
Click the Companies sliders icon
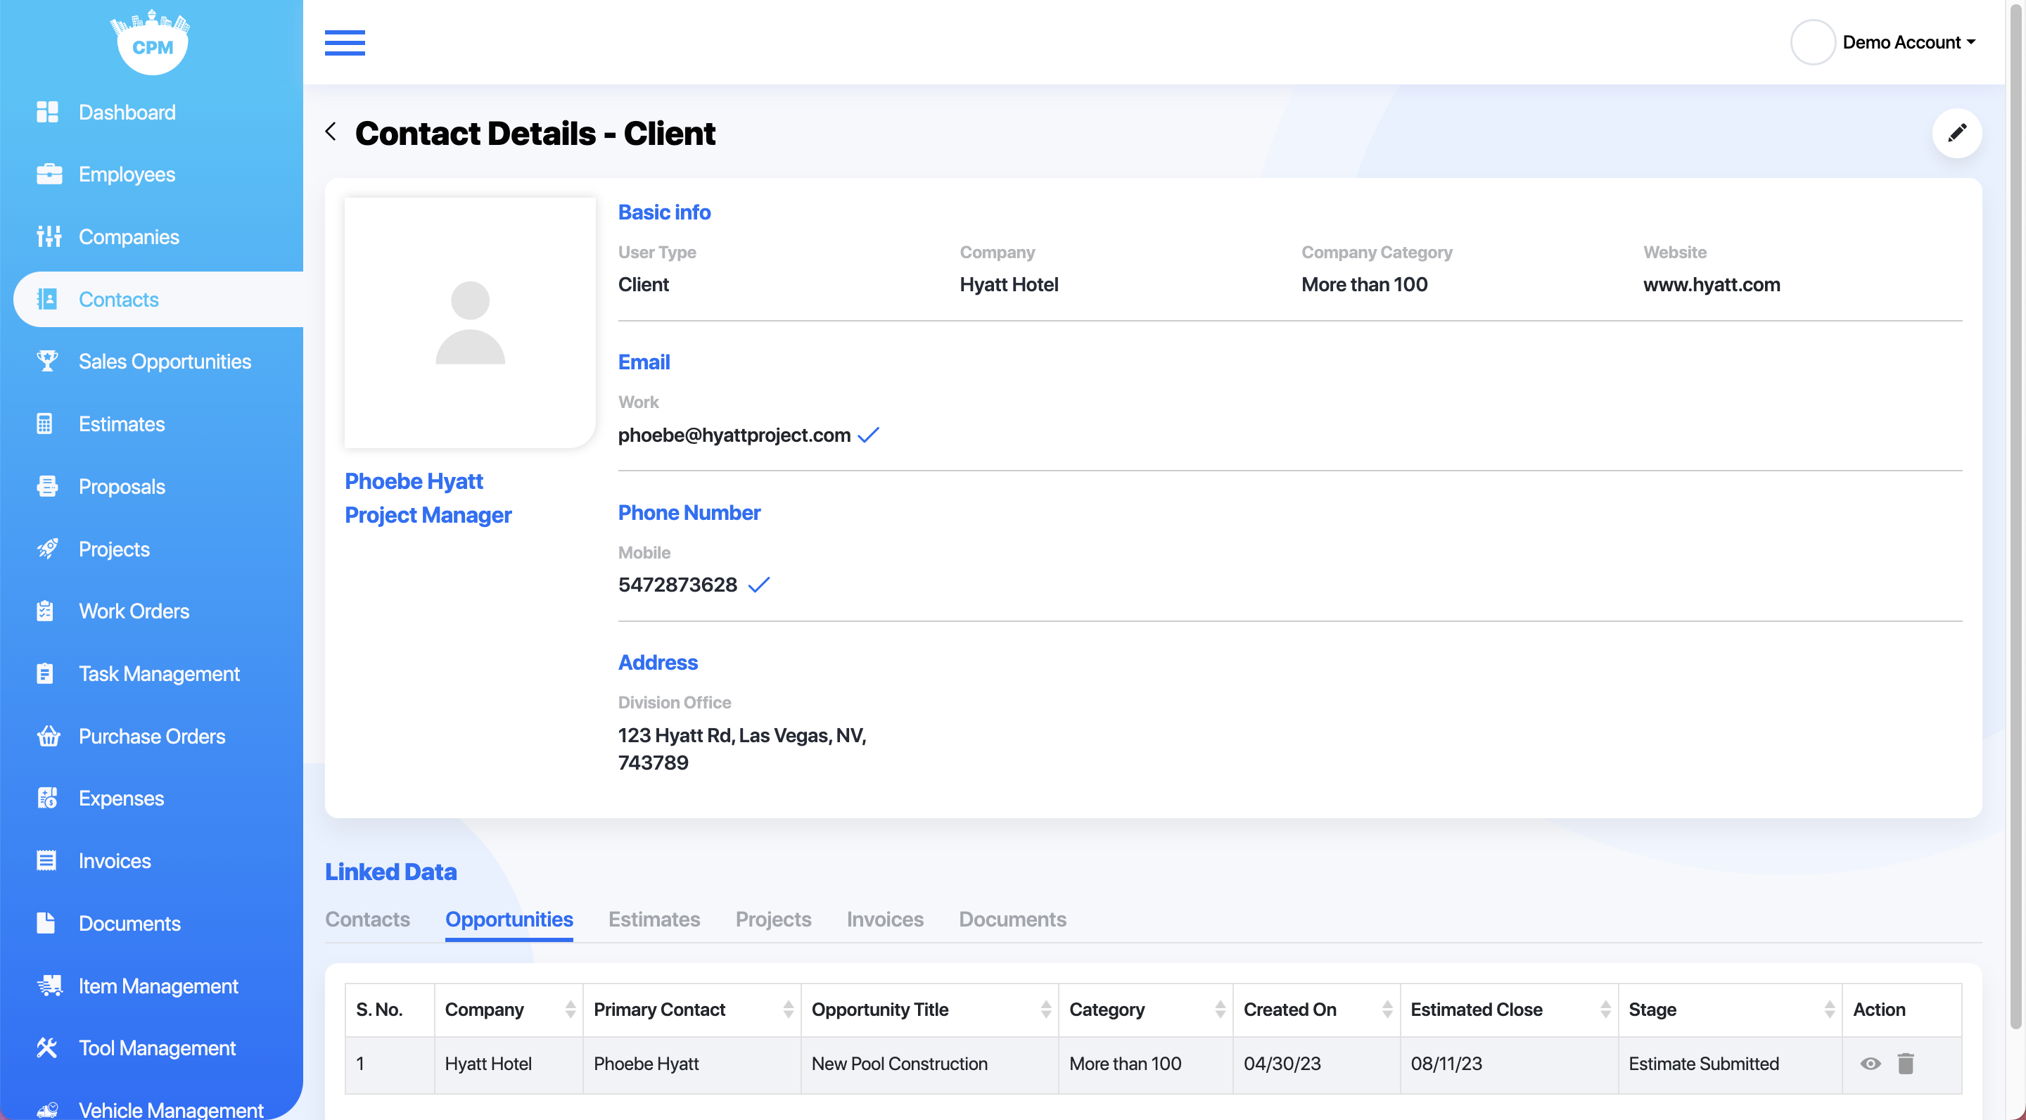tap(49, 237)
